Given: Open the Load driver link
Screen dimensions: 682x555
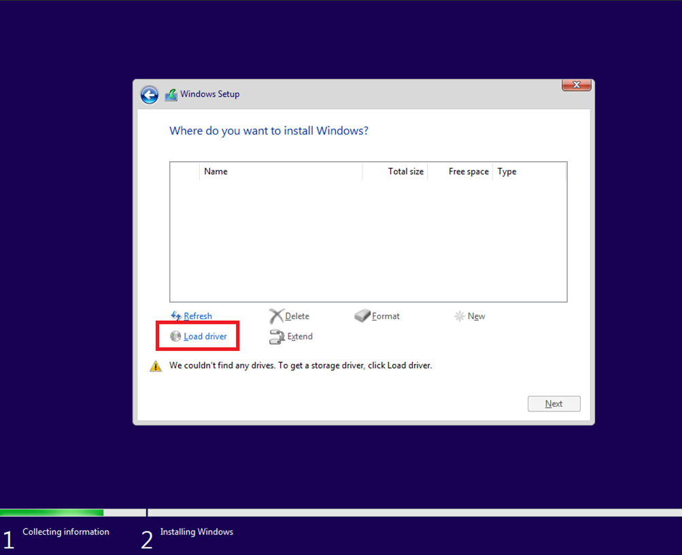Looking at the screenshot, I should [x=205, y=337].
